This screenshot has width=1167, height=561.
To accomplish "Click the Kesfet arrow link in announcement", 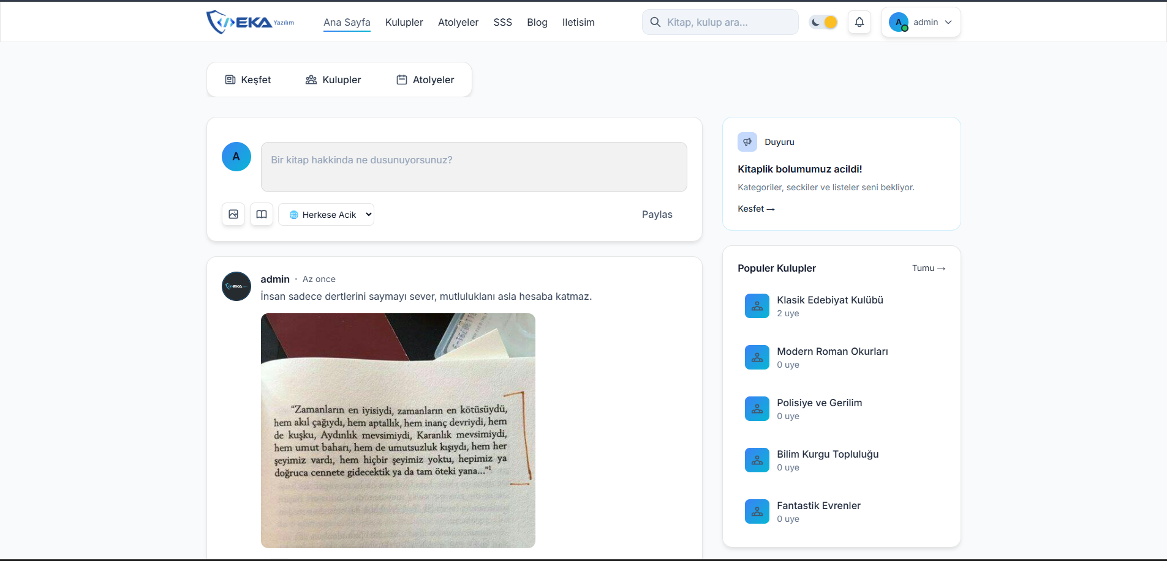I will click(x=756, y=209).
